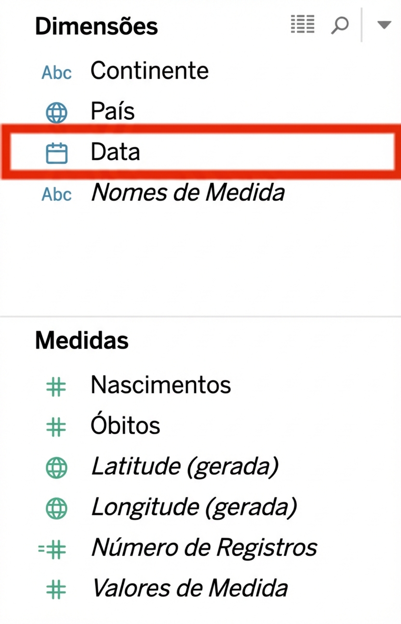Click the Dimensões section header
The image size is (401, 624).
[96, 26]
